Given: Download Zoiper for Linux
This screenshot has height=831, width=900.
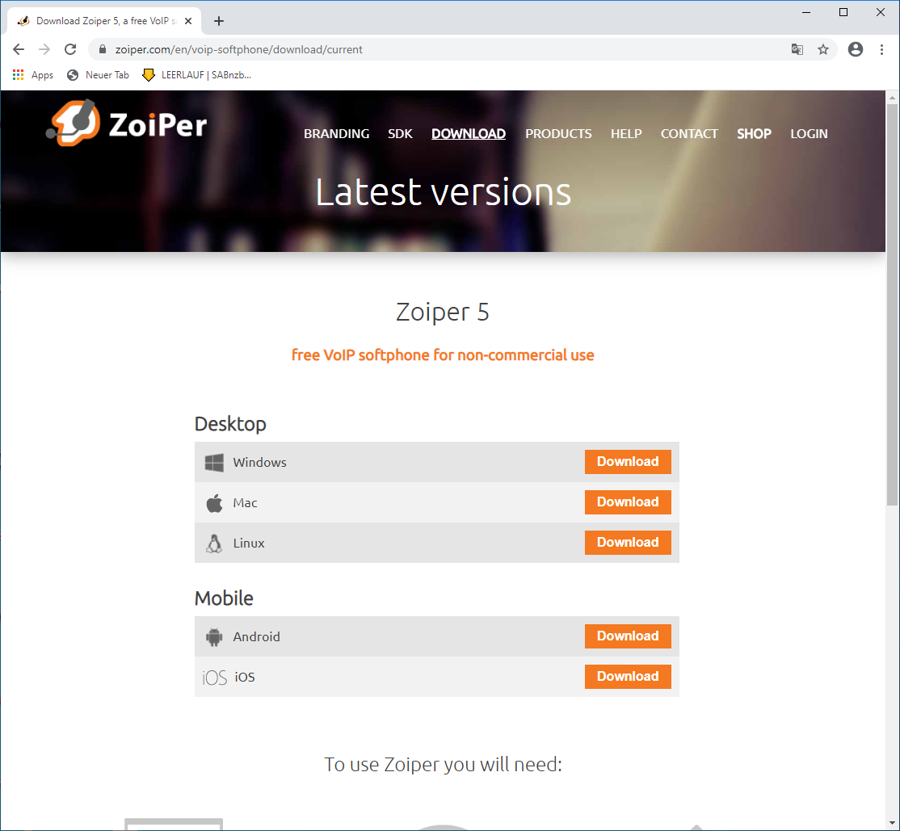Looking at the screenshot, I should pos(628,543).
